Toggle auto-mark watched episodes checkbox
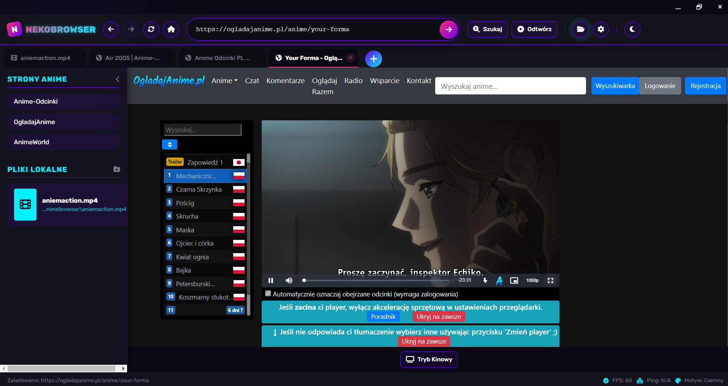Viewport: 728px width, 386px height. (268, 293)
